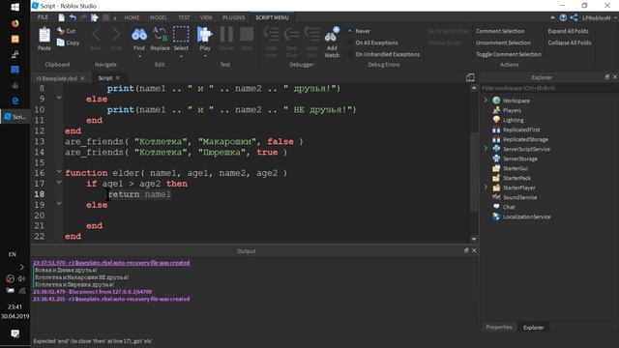
Task: Undock the Output panel
Action: [x=466, y=250]
